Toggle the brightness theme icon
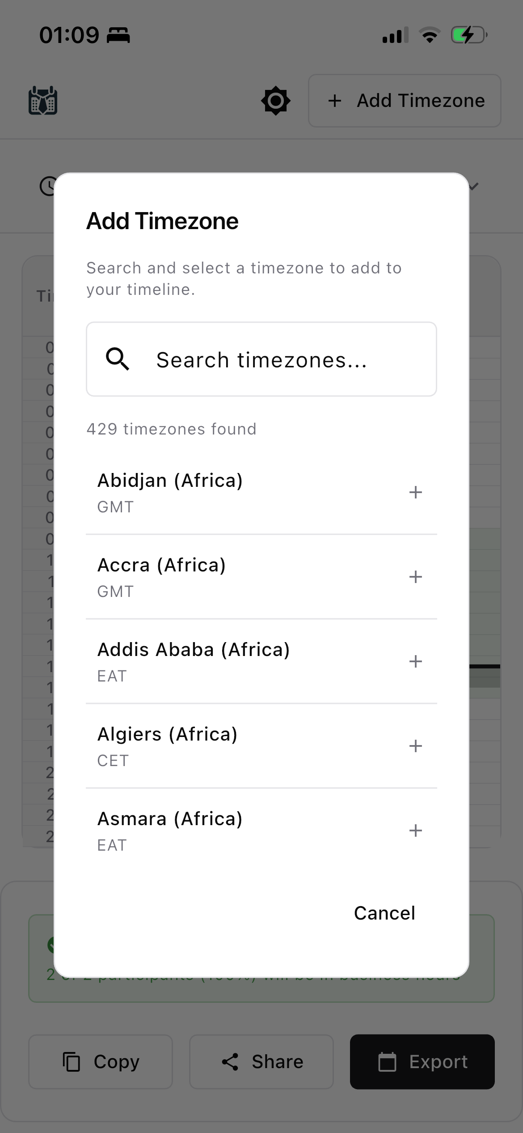Viewport: 523px width, 1133px height. click(276, 101)
